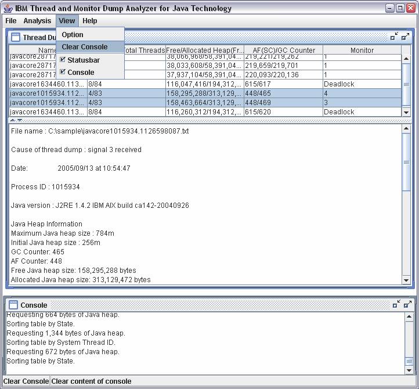
Task: Collapse the table pane via split divider up-arrow
Action: coord(13,121)
